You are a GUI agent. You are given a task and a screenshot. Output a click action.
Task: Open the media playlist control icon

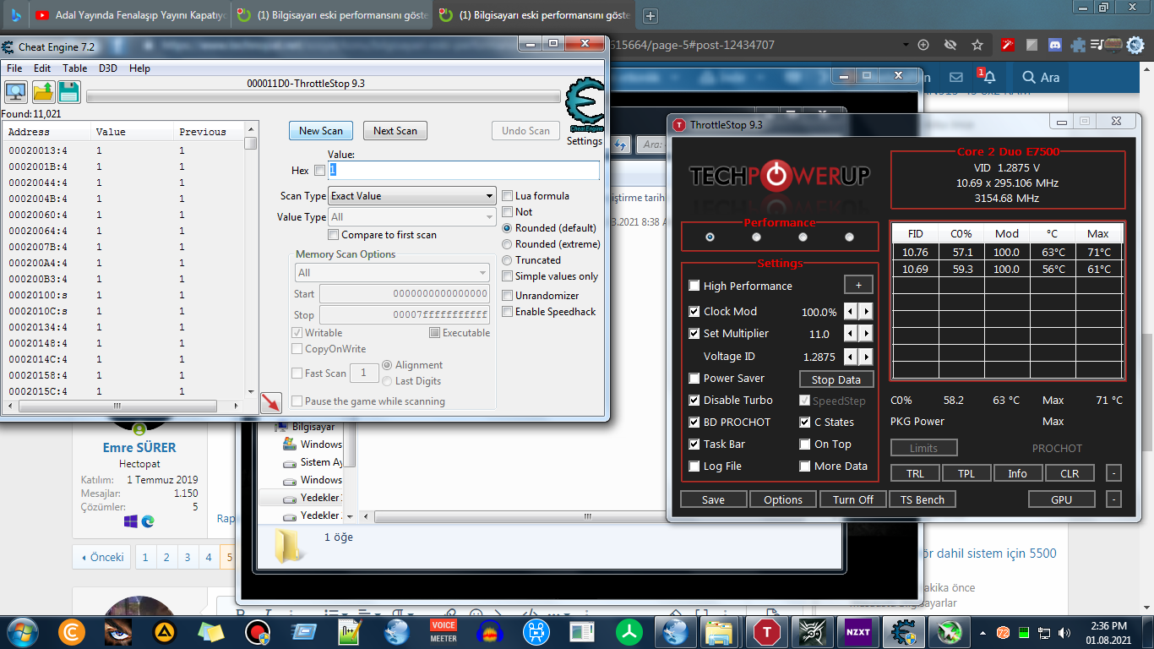coord(1097,45)
